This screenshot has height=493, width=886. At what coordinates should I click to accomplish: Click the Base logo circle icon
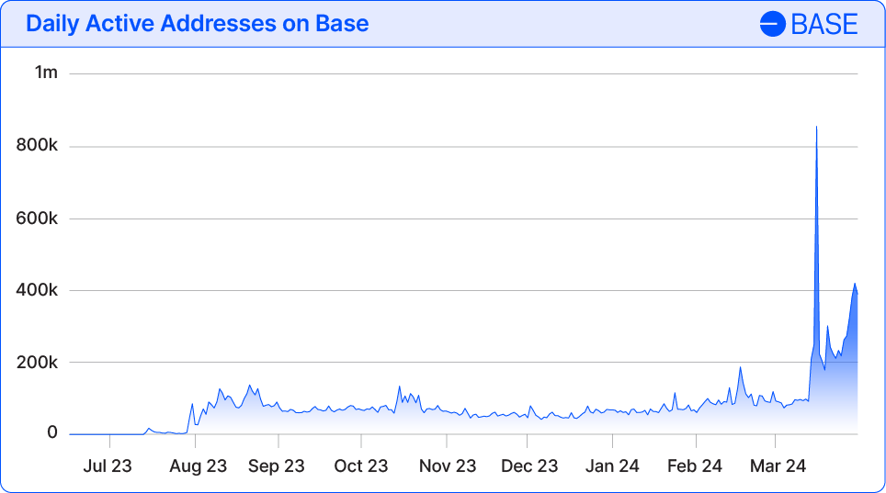772,24
